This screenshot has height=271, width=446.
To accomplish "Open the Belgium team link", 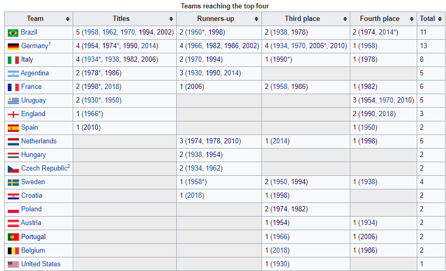I will click(x=33, y=250).
